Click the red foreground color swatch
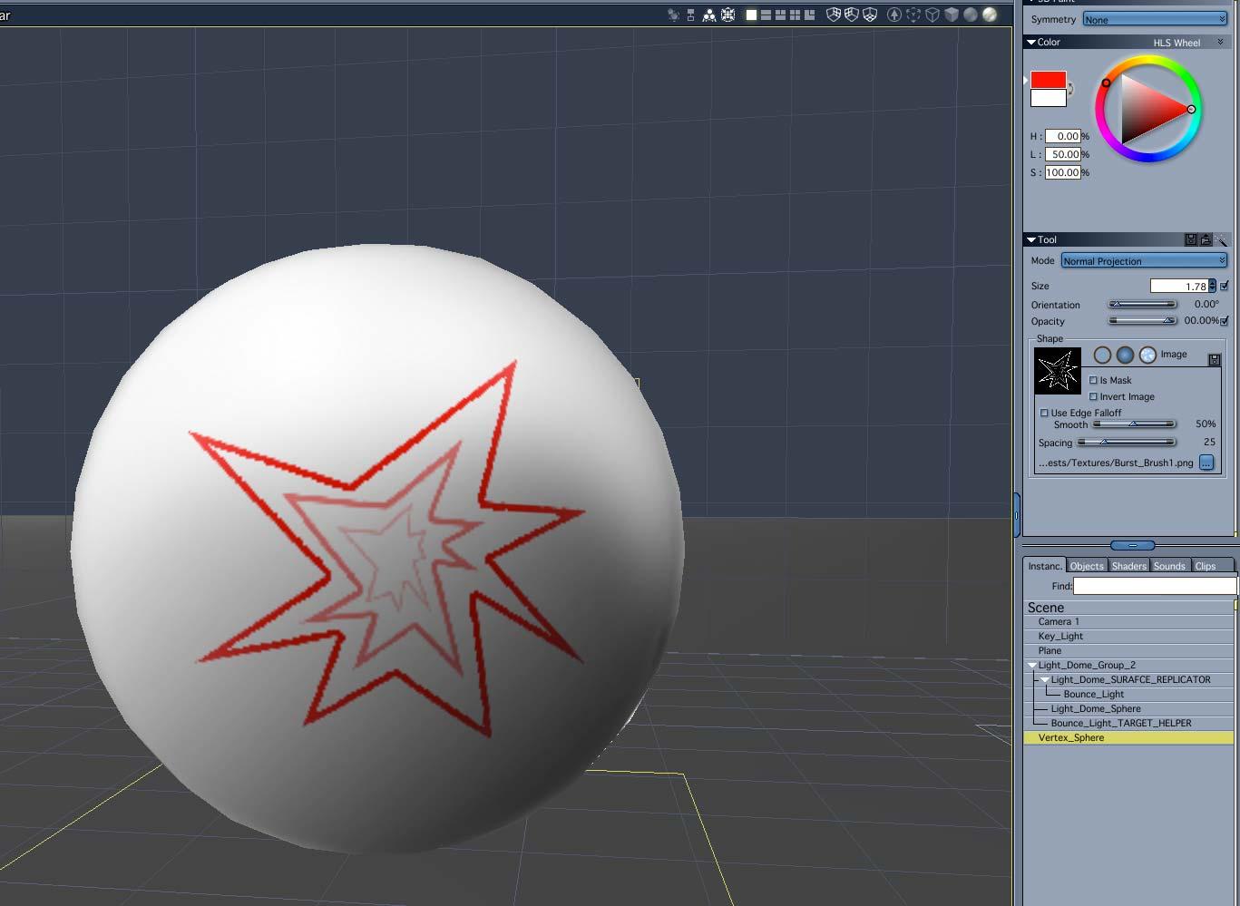Image resolution: width=1240 pixels, height=906 pixels. tap(1048, 80)
